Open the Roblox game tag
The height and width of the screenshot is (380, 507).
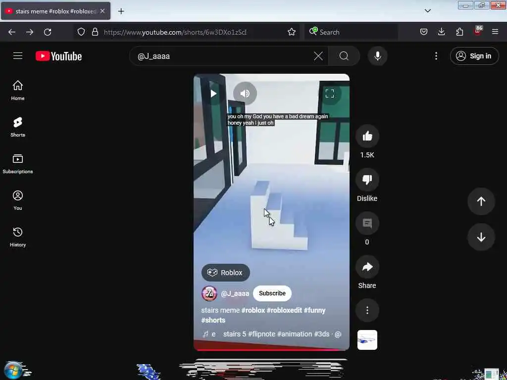pyautogui.click(x=225, y=273)
